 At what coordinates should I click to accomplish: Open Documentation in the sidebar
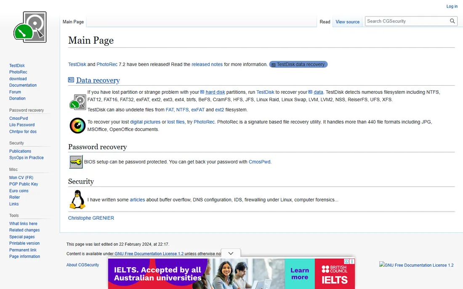[x=23, y=85]
